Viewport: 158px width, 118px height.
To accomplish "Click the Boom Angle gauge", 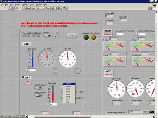I will click(x=117, y=89).
